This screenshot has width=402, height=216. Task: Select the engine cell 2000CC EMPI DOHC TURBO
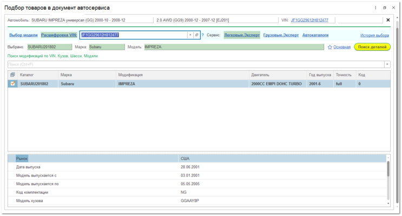pyautogui.click(x=278, y=84)
